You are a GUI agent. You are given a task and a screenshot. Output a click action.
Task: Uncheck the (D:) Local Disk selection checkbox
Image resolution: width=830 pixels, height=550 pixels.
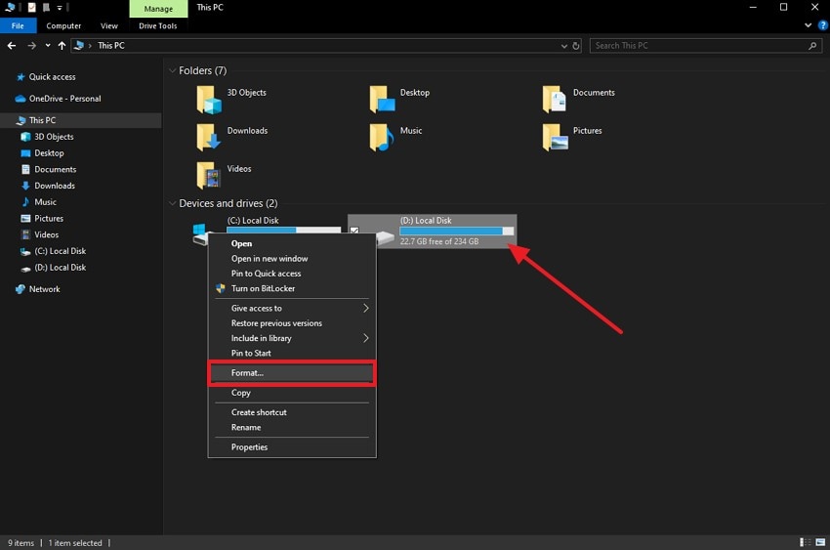tap(354, 231)
